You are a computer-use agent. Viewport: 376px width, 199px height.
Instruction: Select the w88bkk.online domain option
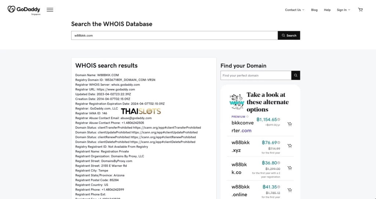click(241, 191)
